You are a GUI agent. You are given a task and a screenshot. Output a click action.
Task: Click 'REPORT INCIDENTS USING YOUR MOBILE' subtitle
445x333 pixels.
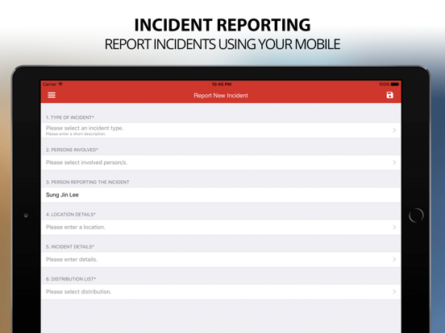click(222, 44)
